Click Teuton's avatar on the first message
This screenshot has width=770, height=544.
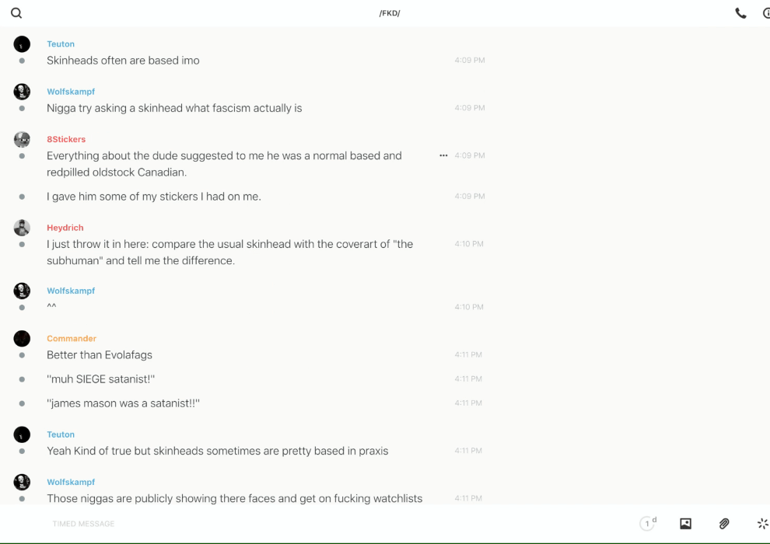(22, 44)
